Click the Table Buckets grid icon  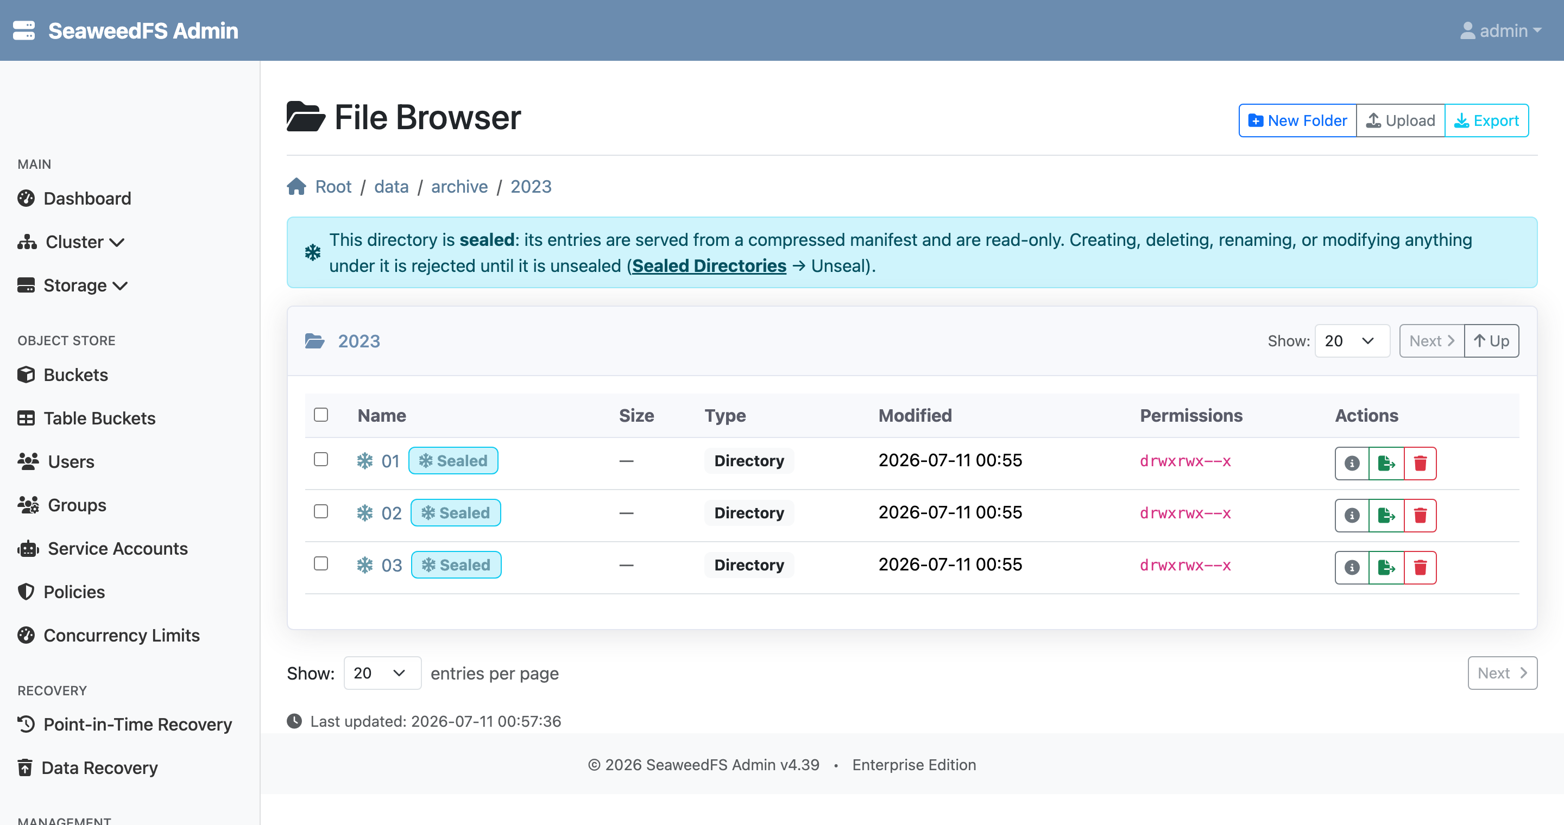click(26, 418)
